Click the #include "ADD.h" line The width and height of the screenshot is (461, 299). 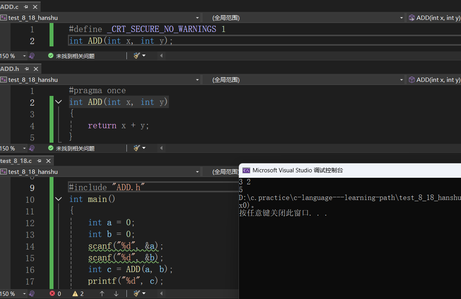tap(107, 188)
